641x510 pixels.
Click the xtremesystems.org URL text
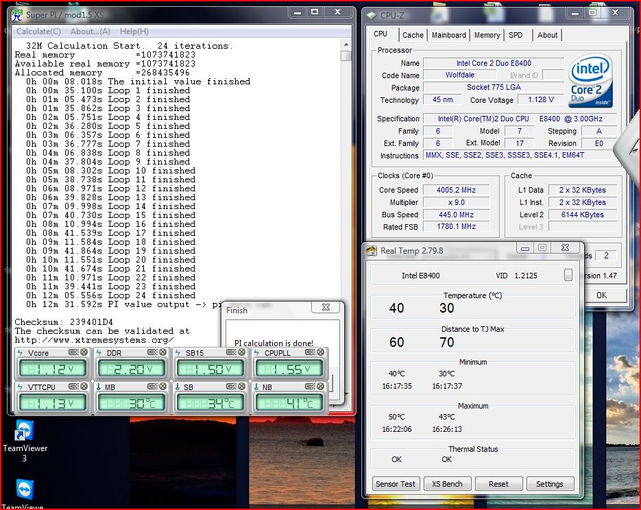(94, 340)
